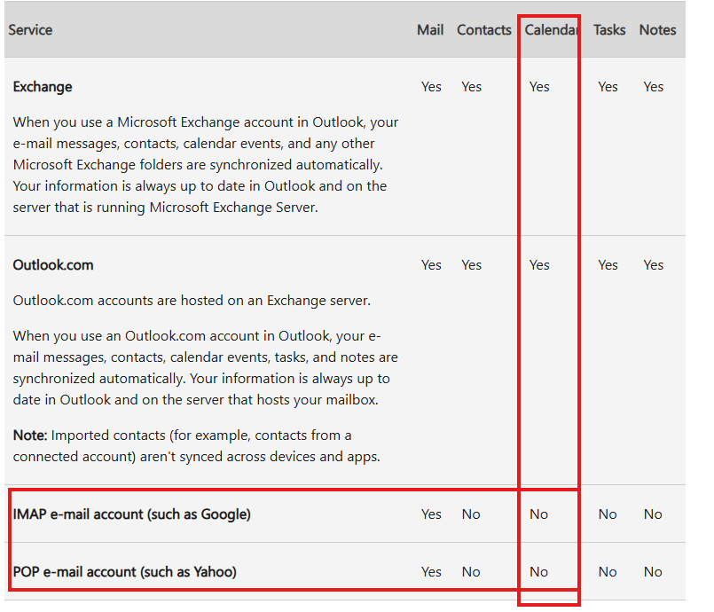Image resolution: width=714 pixels, height=612 pixels.
Task: Click Outlook.com row Tasks Yes value
Action: click(608, 265)
